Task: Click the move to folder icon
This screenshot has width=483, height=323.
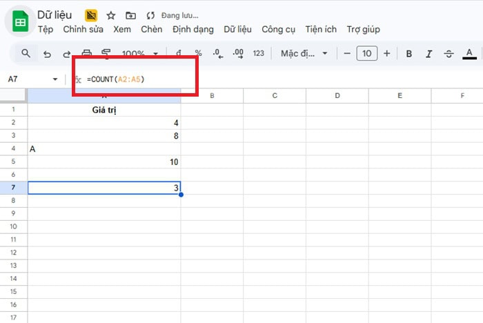Action: click(x=131, y=15)
